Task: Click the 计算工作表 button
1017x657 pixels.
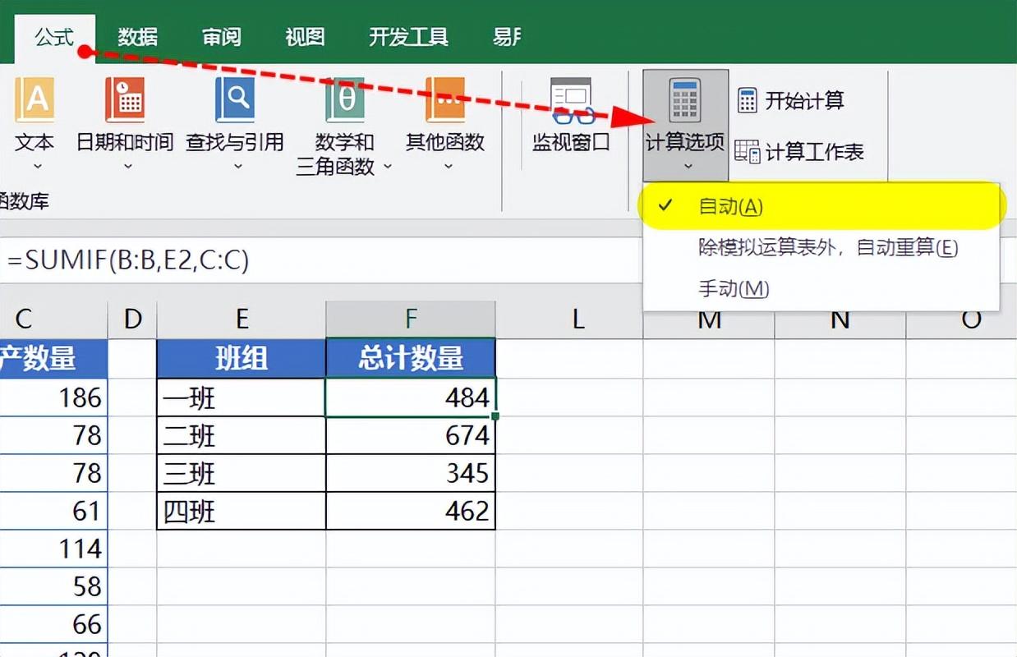Action: tap(799, 152)
